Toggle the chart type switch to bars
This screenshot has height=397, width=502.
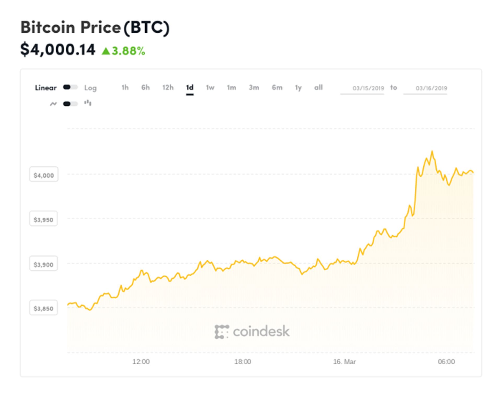pos(71,104)
